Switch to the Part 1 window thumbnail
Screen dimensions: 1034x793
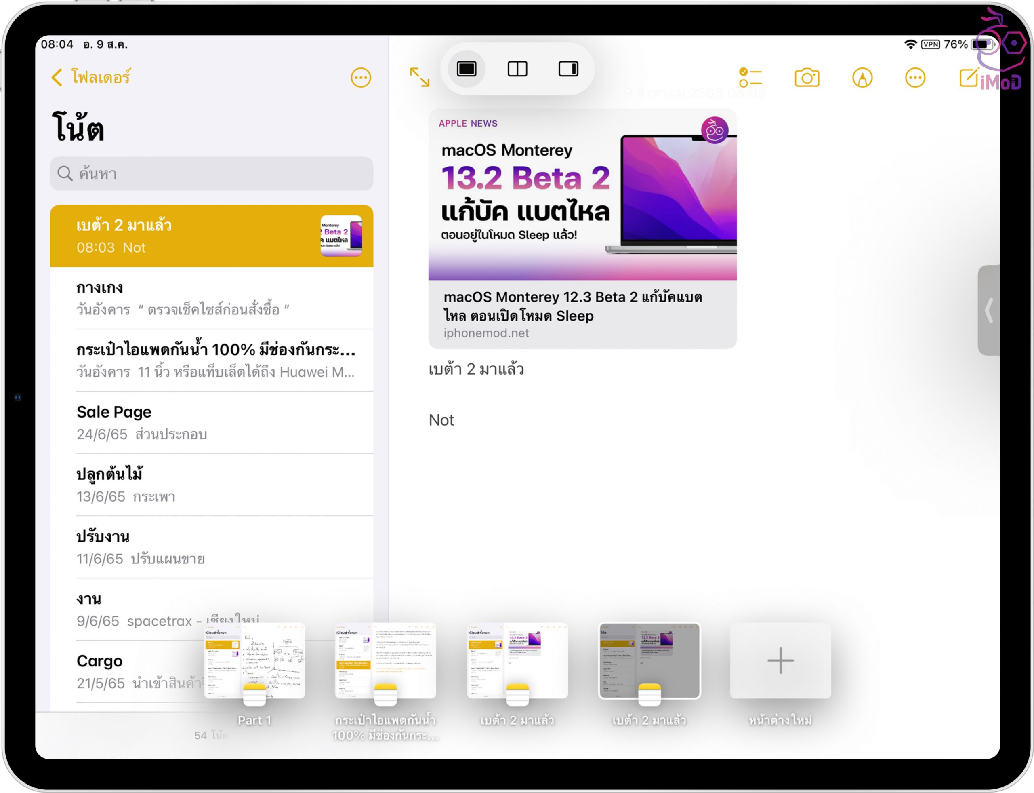[254, 661]
